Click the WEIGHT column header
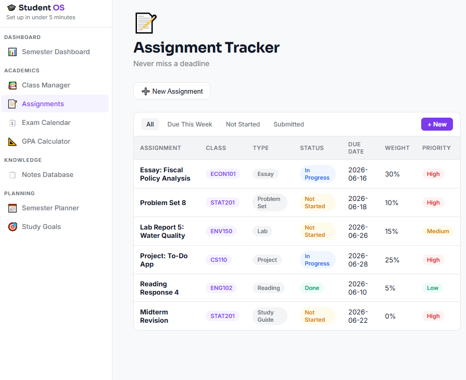The height and width of the screenshot is (380, 466). tap(397, 148)
